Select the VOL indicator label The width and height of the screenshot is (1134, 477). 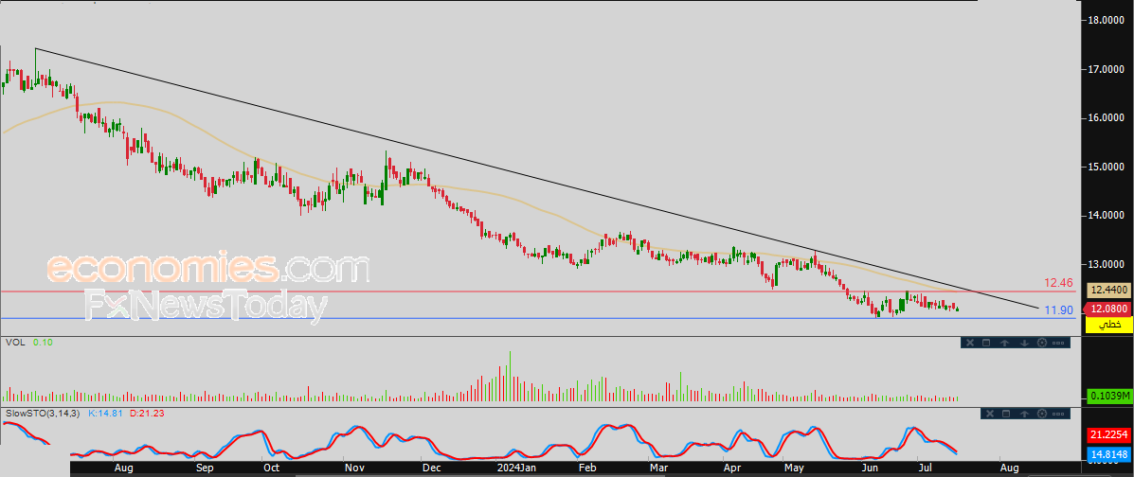click(14, 342)
